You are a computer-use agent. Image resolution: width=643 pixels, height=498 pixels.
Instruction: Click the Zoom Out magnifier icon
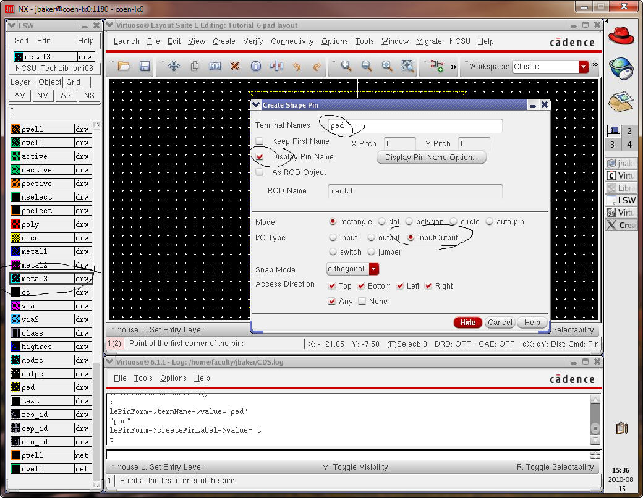[x=366, y=66]
